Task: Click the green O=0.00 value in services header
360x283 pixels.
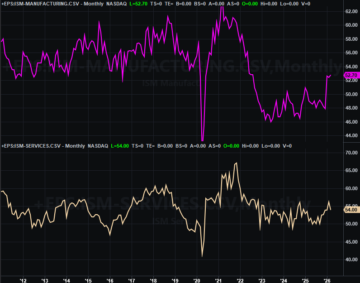Action: coord(231,146)
